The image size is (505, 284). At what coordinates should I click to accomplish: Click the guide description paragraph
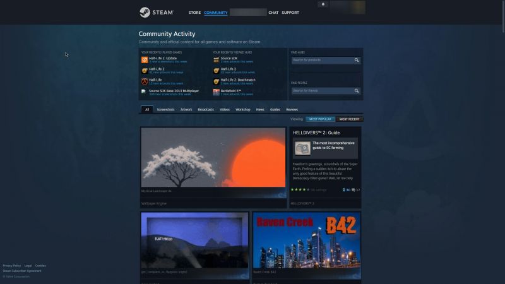click(325, 171)
